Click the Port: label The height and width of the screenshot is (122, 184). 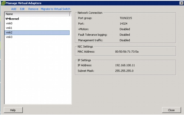pos(81,24)
